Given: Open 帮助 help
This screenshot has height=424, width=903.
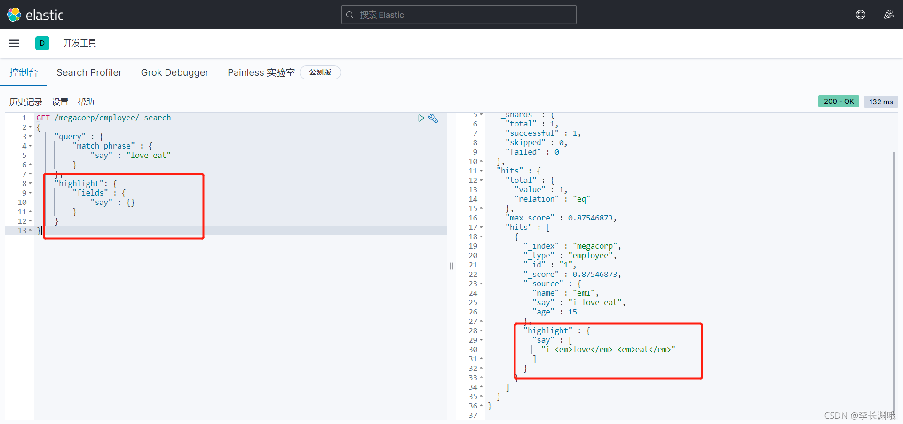Looking at the screenshot, I should pyautogui.click(x=86, y=102).
